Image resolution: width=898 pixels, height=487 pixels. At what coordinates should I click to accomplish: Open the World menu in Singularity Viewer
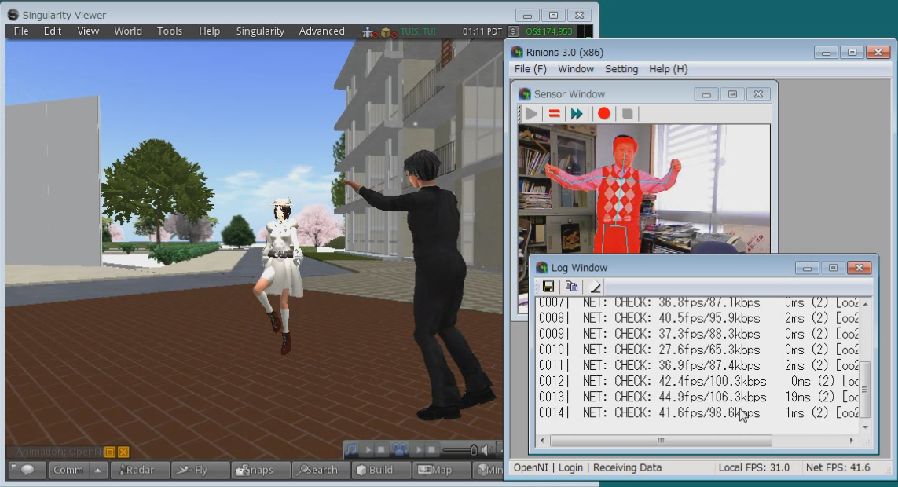pyautogui.click(x=128, y=31)
